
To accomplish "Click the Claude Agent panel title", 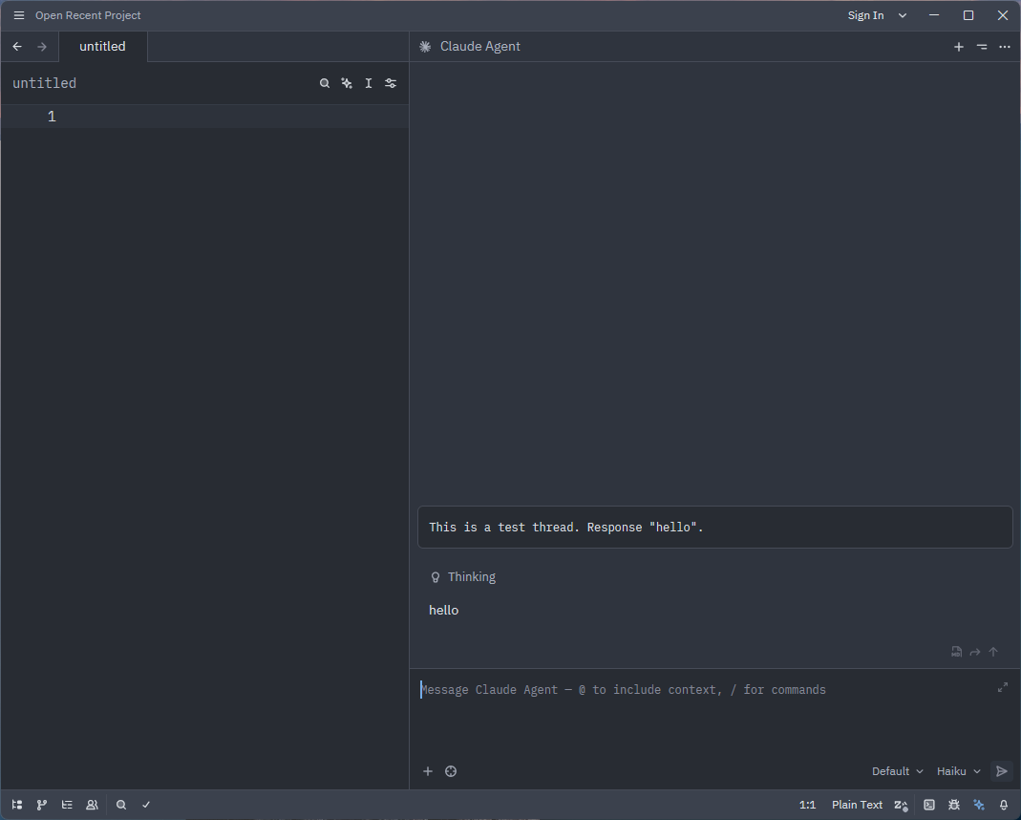I will point(479,46).
